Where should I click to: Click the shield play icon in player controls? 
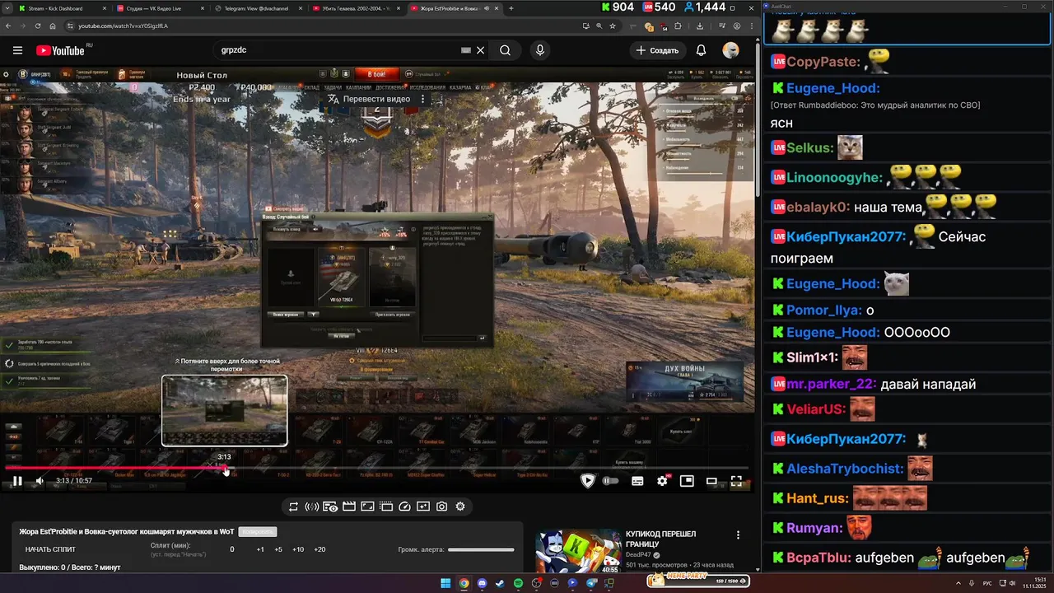(587, 481)
